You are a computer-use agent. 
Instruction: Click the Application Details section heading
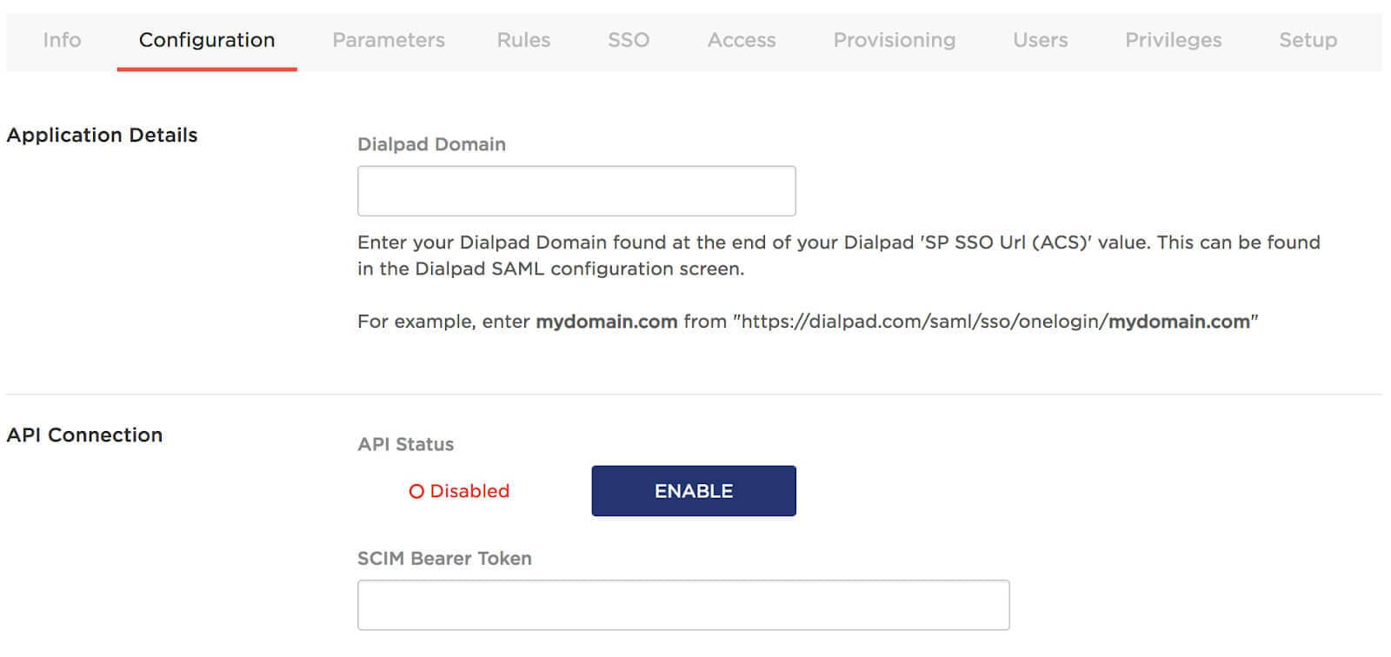click(x=102, y=136)
